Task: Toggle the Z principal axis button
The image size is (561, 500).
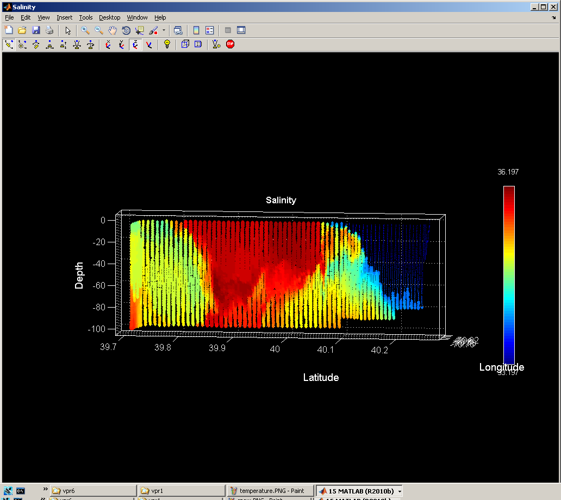Action: tap(135, 45)
